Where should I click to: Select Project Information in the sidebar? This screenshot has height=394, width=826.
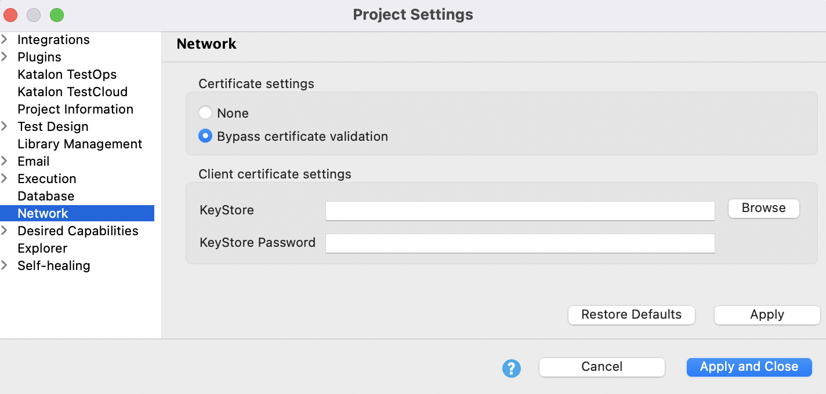tap(75, 109)
